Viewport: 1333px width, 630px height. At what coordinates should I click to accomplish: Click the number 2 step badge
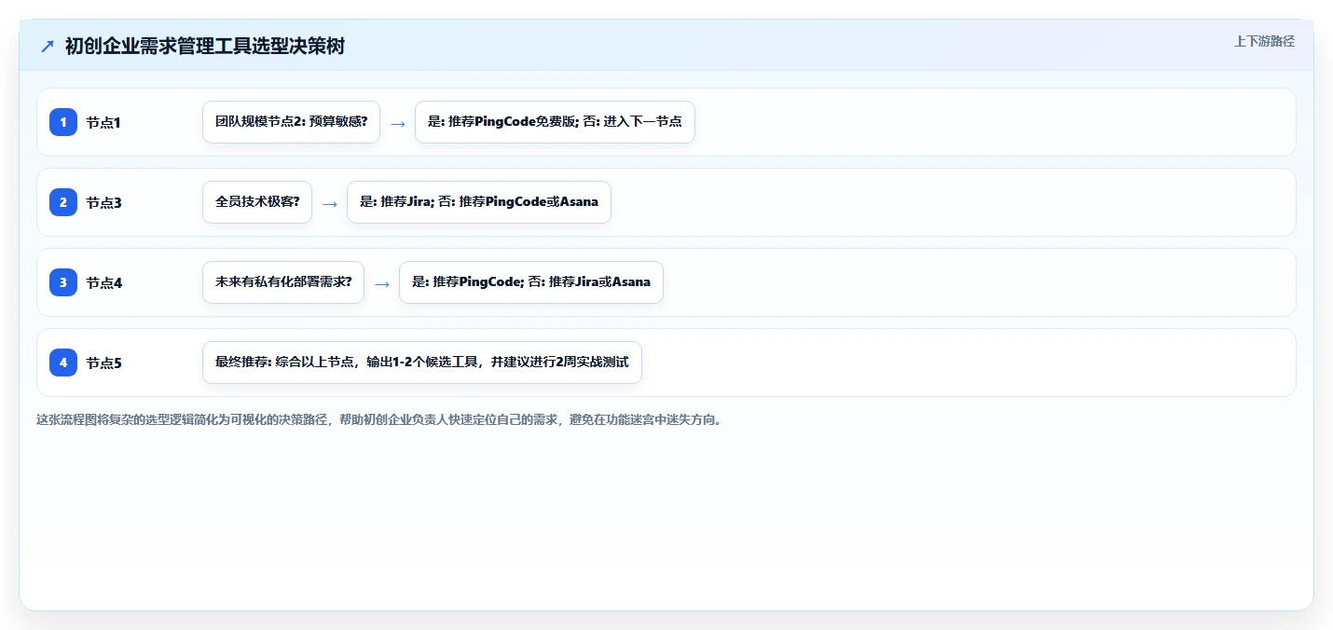coord(63,202)
